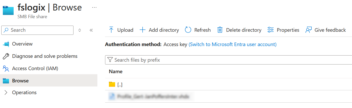Click the fslogix file share folder icon
This screenshot has width=352, height=108.
(x=8, y=10)
